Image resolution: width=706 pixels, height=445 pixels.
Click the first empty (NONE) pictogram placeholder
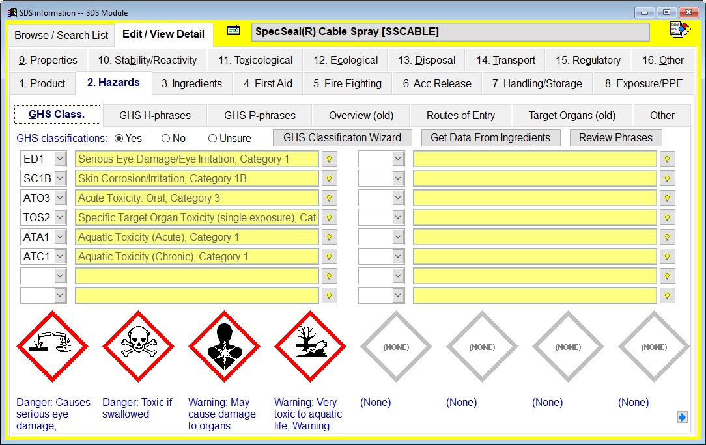396,347
